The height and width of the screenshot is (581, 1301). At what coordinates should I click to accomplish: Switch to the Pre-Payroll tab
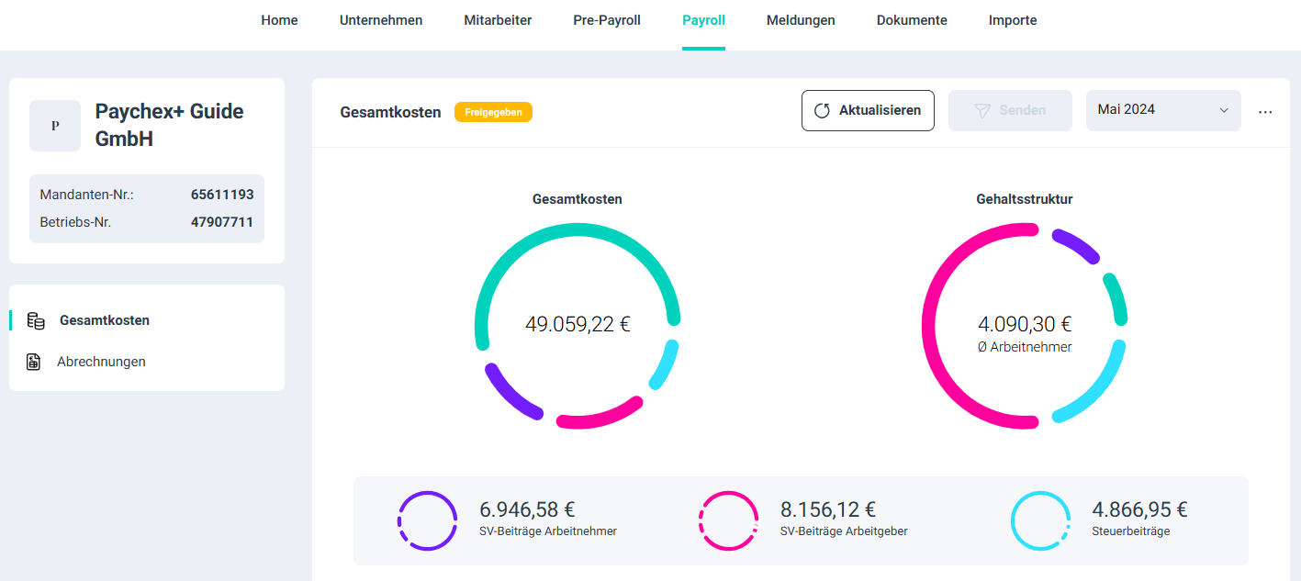click(x=607, y=20)
